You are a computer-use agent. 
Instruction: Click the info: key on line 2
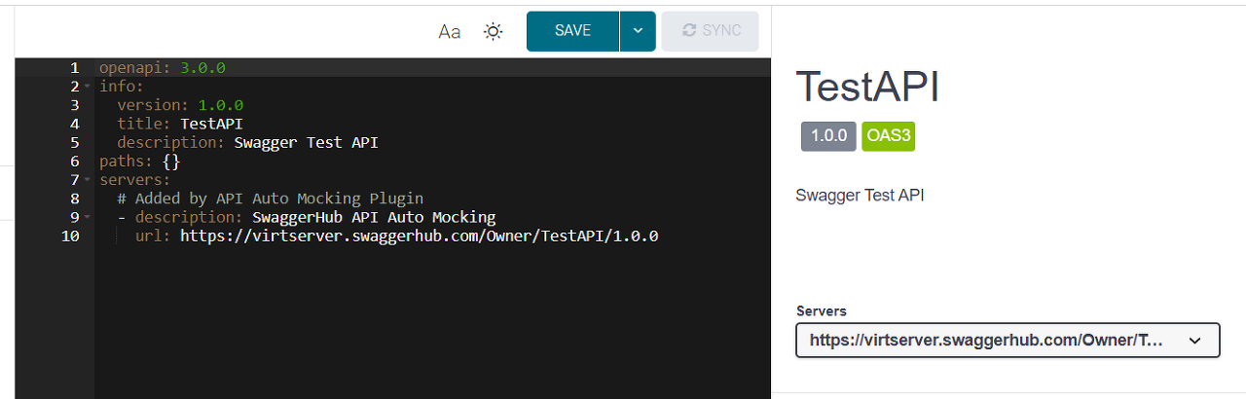(122, 87)
